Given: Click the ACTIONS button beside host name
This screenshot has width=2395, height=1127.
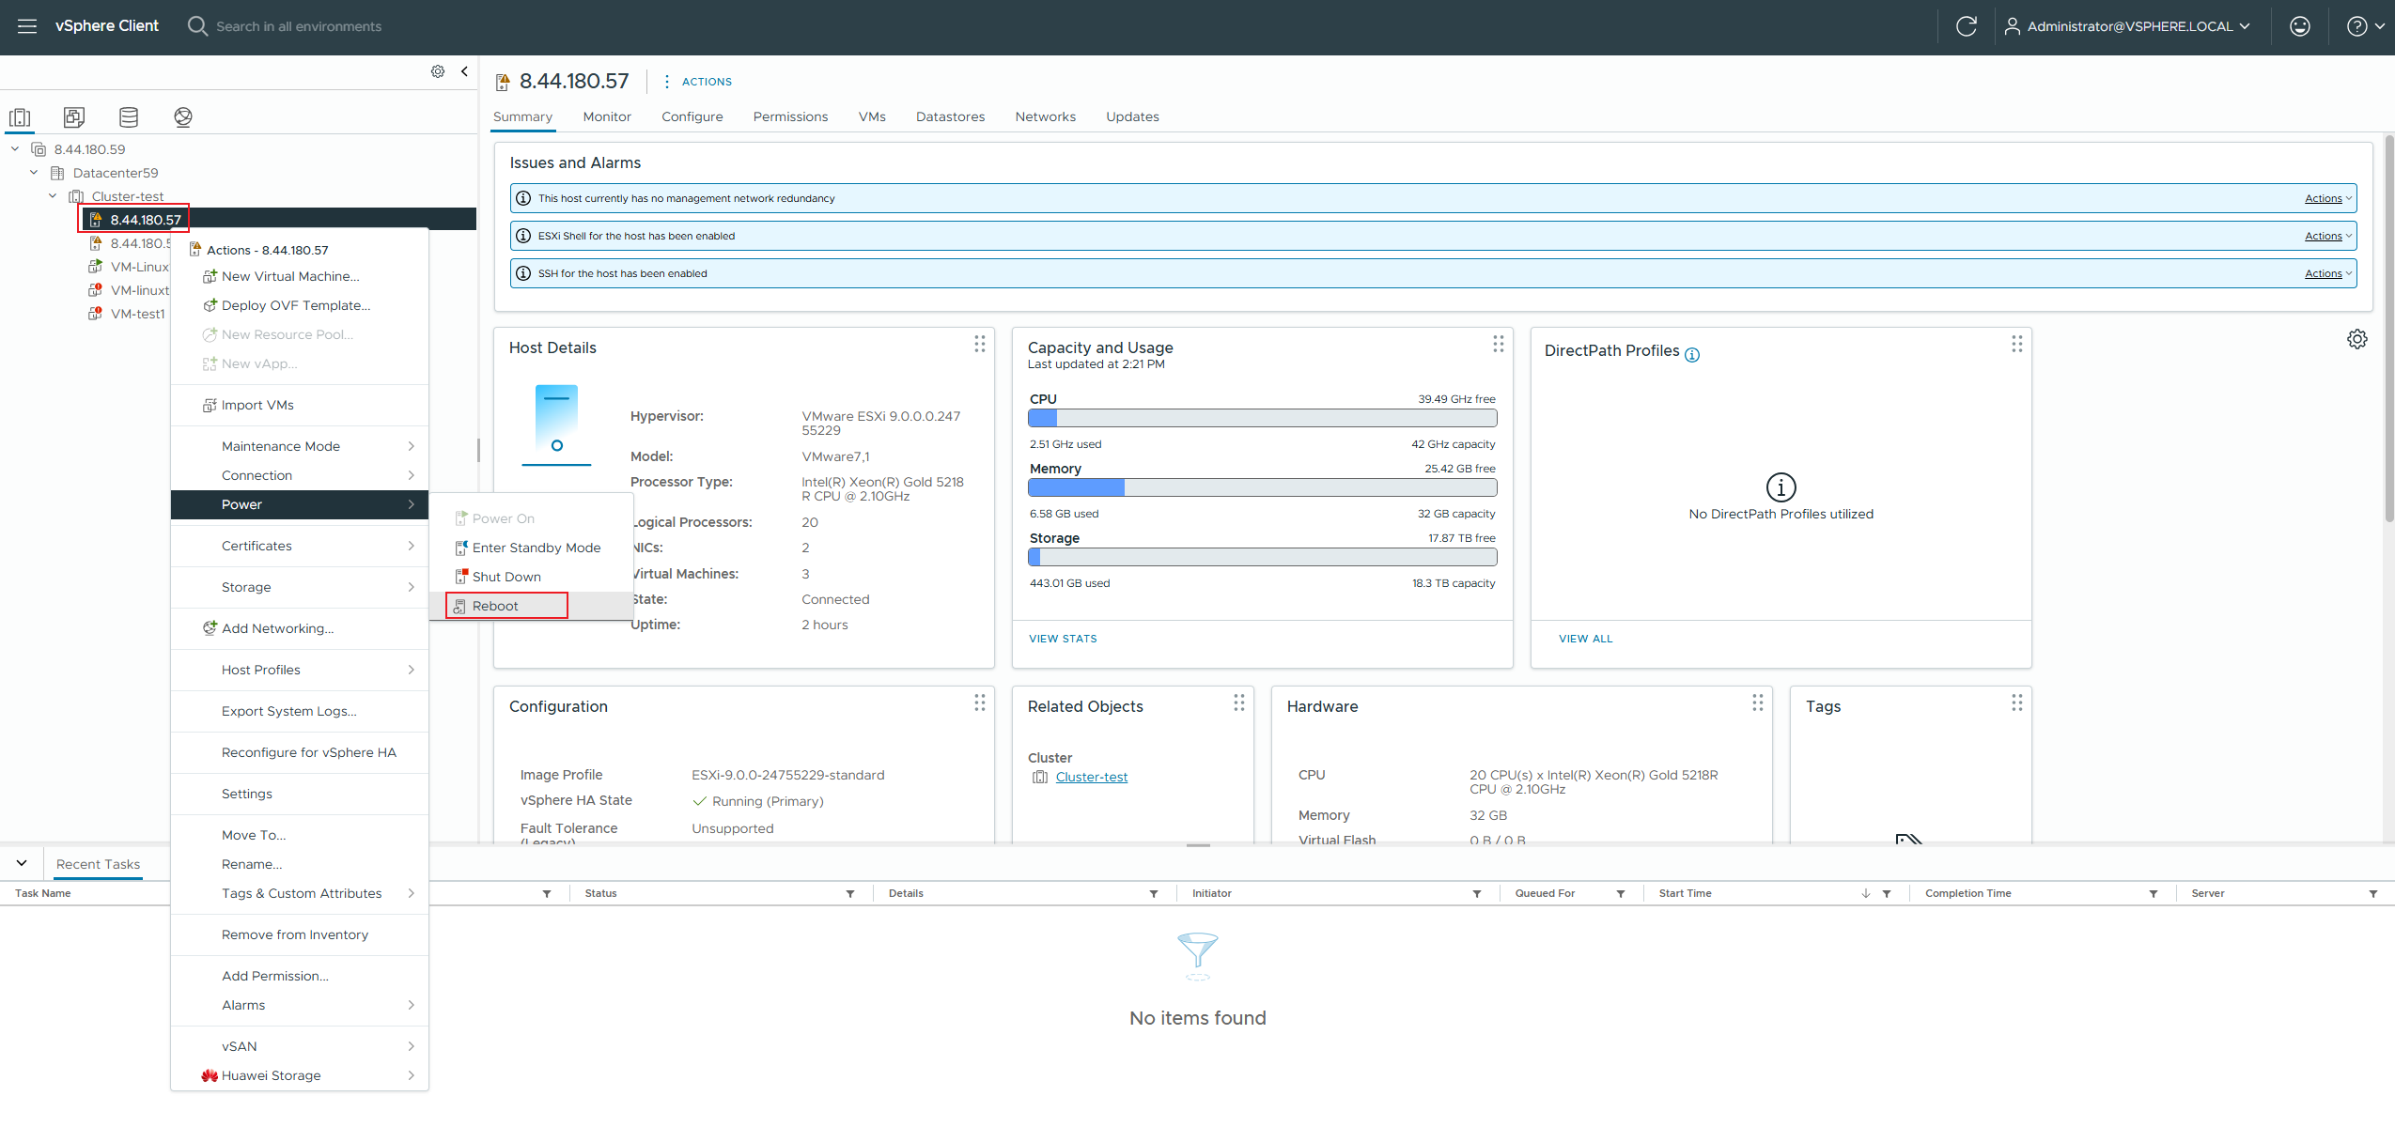Looking at the screenshot, I should (x=697, y=82).
